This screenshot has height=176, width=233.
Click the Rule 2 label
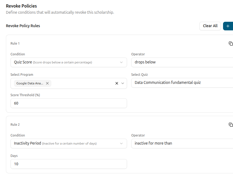(15, 125)
